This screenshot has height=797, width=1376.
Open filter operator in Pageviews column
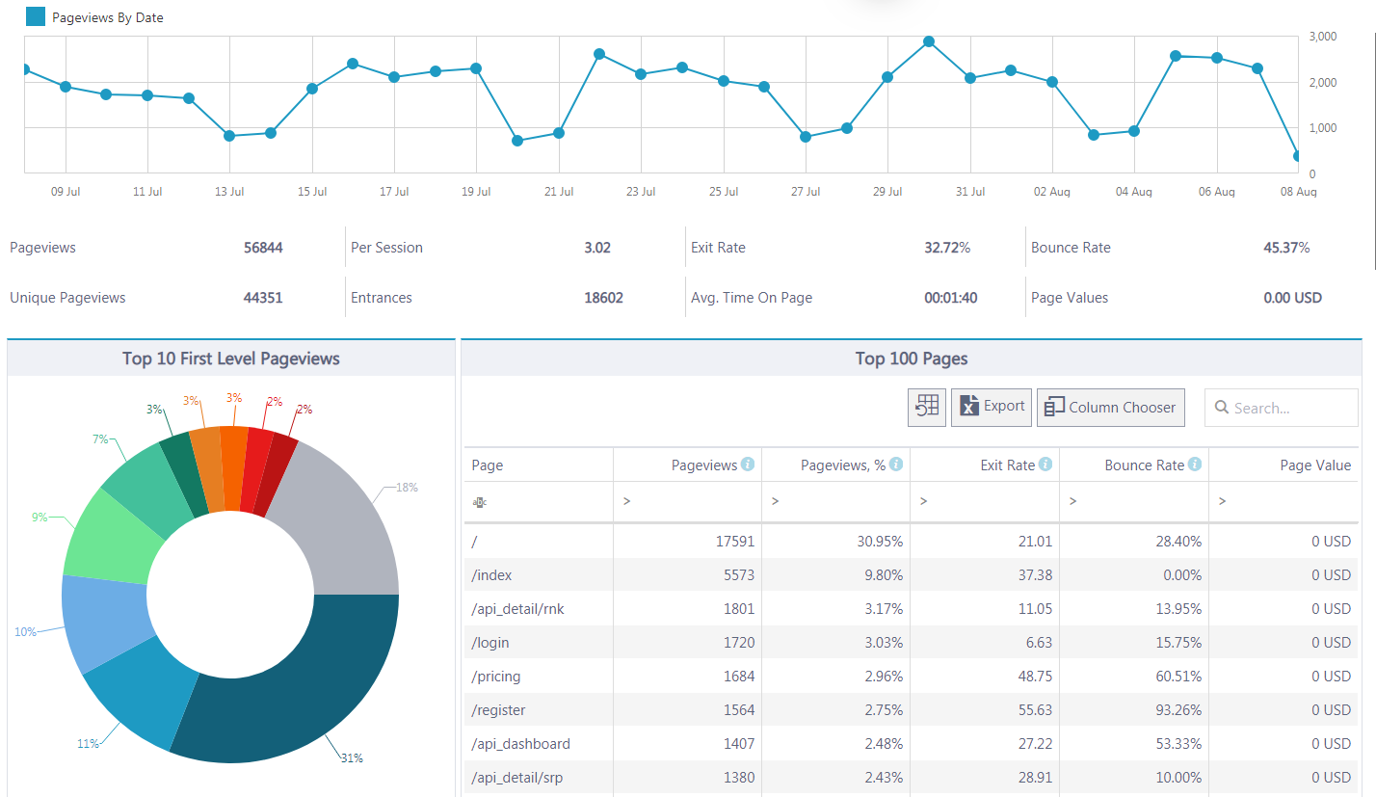click(x=627, y=501)
